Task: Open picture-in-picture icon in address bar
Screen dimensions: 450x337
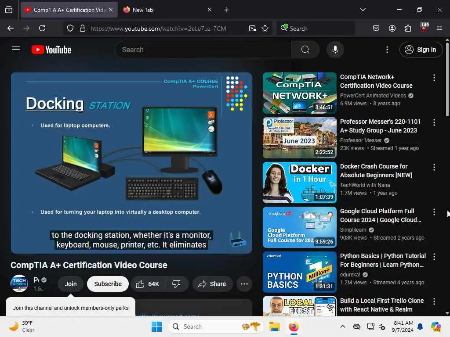Action: coord(253,29)
